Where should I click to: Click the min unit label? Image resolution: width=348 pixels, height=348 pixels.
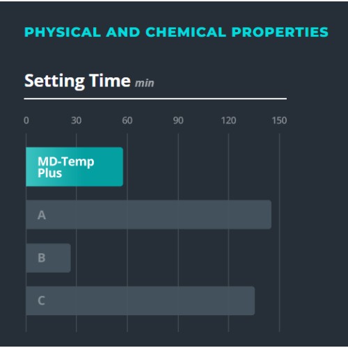pos(145,83)
